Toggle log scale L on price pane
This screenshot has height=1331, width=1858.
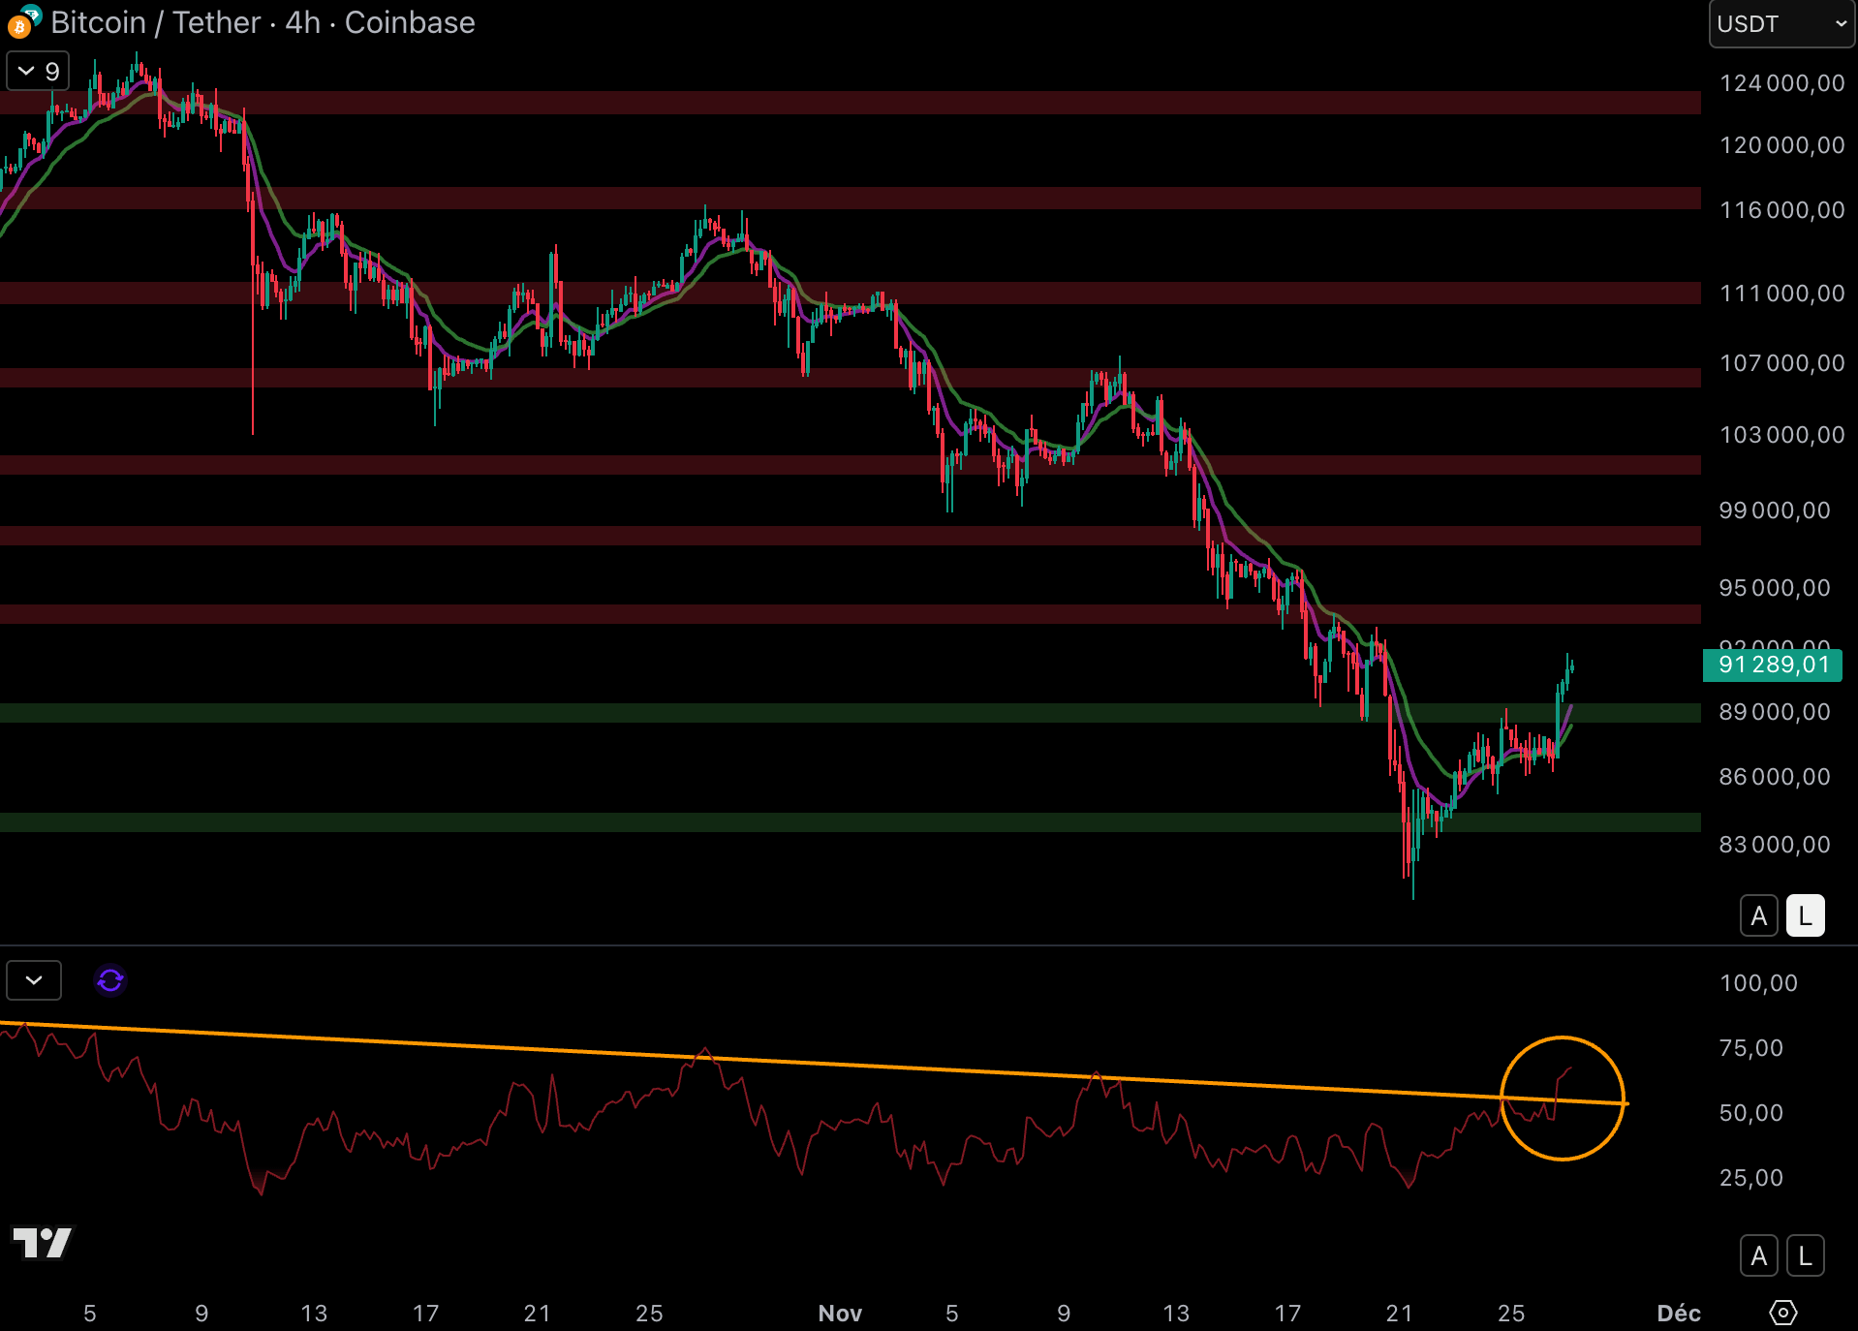1805,915
